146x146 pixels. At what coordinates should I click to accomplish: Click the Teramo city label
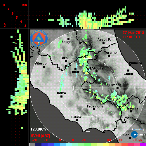coord(110,53)
